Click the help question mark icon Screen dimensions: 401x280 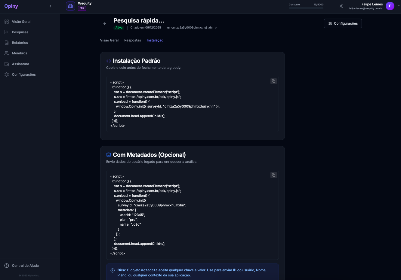(x=7, y=266)
